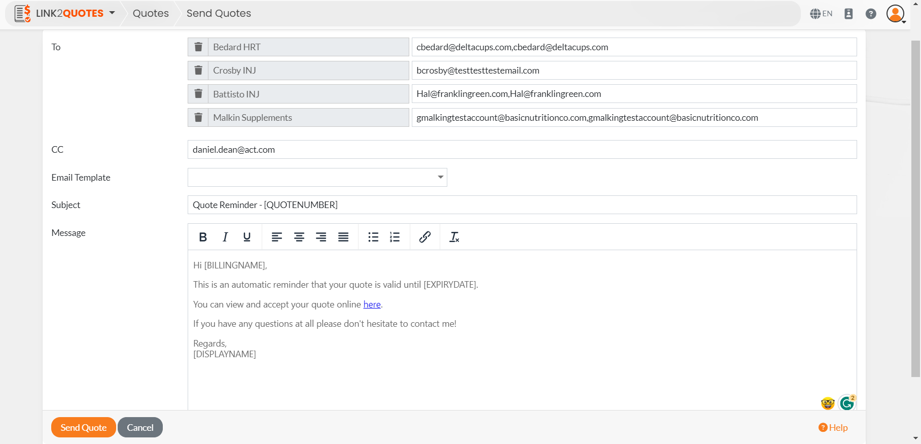Screen dimensions: 921x444
Task: Click the page vertical scrollbar
Action: coord(915,208)
